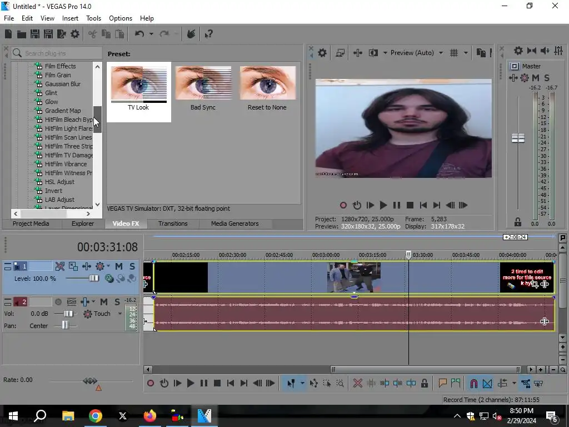Click the Insert Marker icon

442,383
